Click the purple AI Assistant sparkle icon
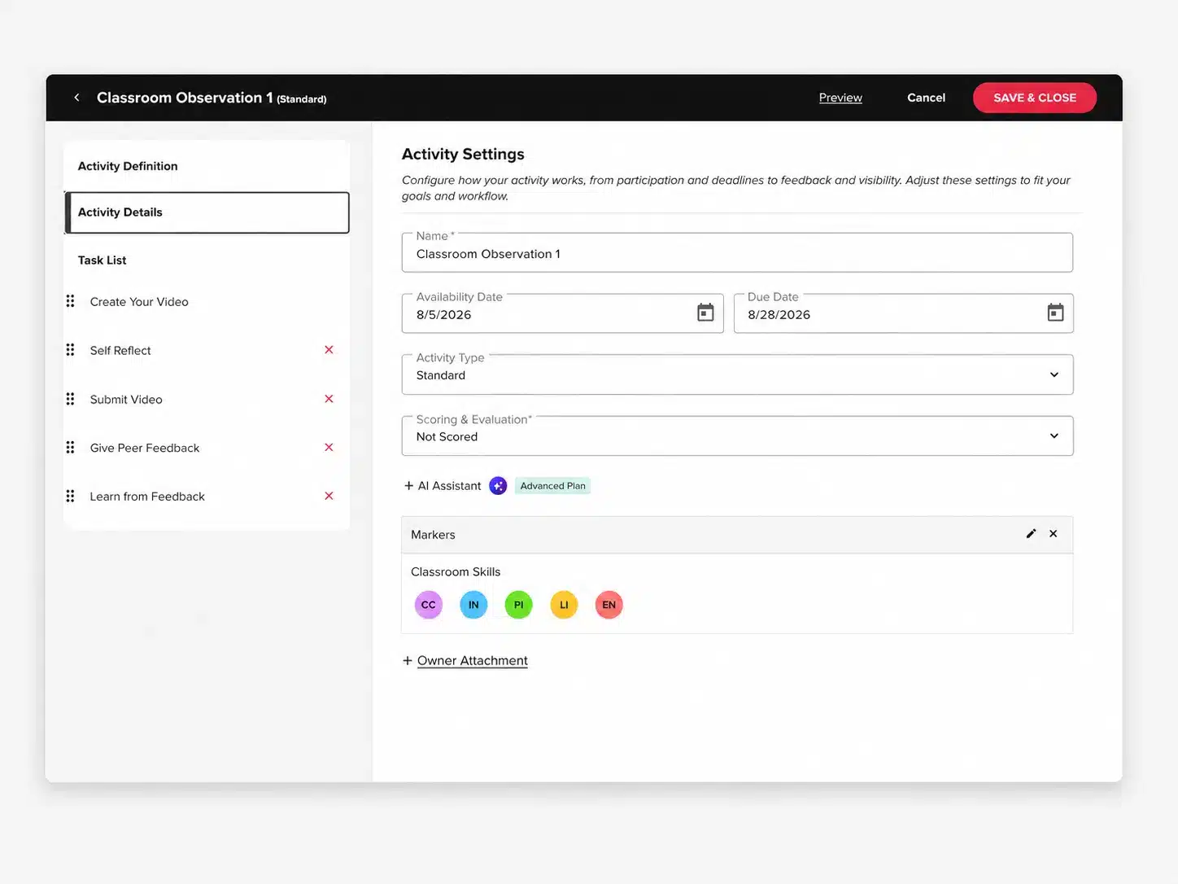 (x=498, y=486)
